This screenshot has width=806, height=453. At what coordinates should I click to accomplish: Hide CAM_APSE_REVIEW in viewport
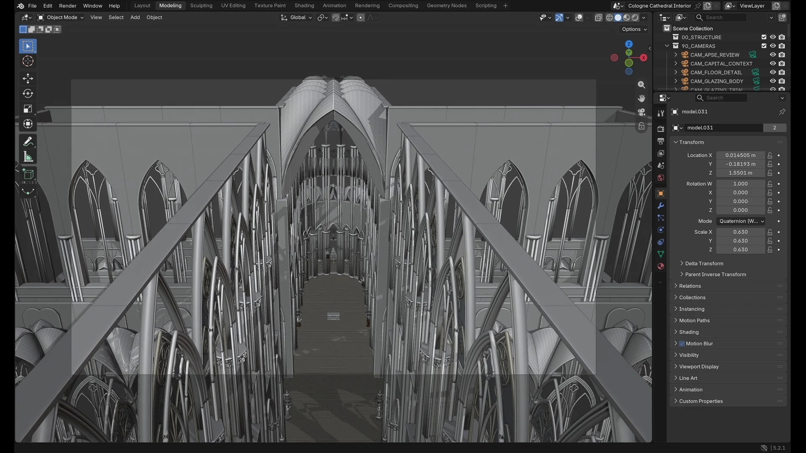point(773,55)
